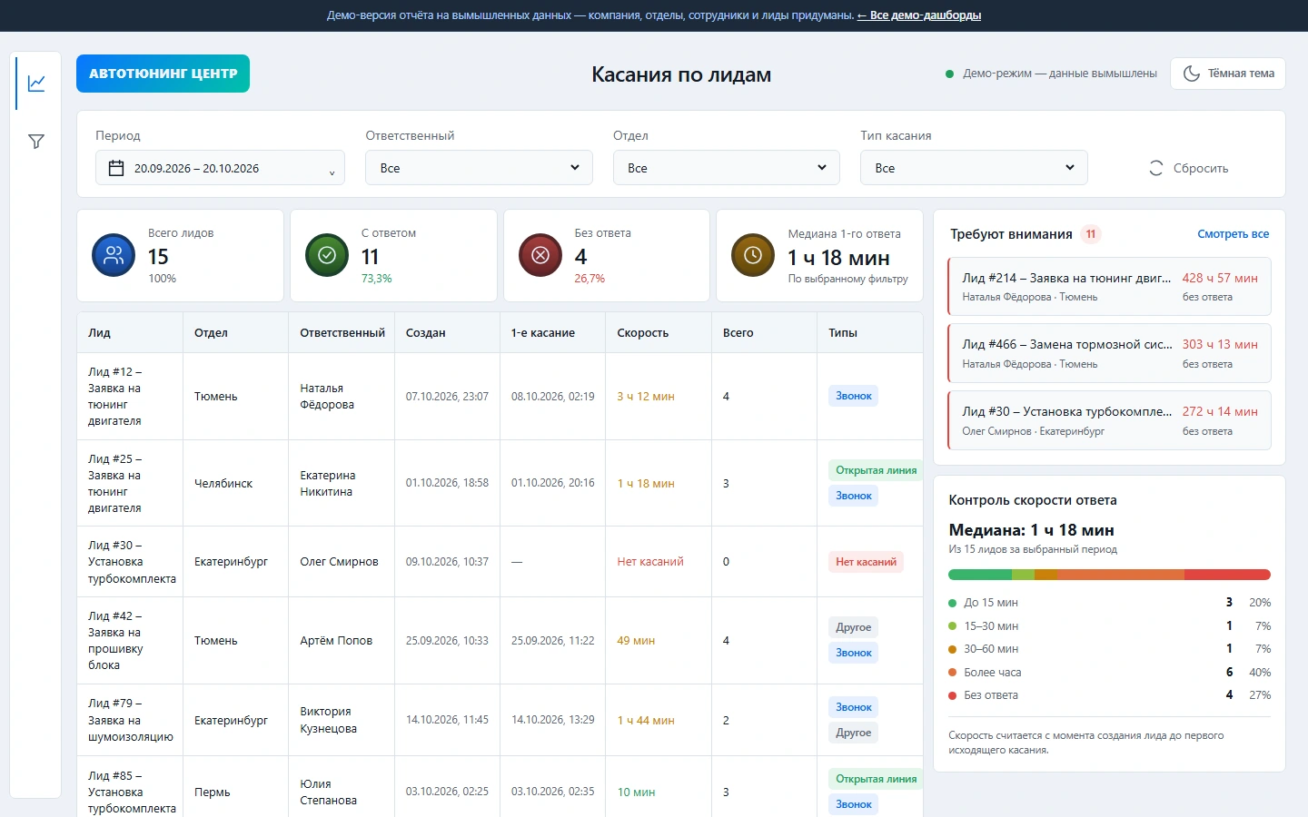The height and width of the screenshot is (817, 1308).
Task: Open the Отдел dropdown filter
Action: (727, 168)
